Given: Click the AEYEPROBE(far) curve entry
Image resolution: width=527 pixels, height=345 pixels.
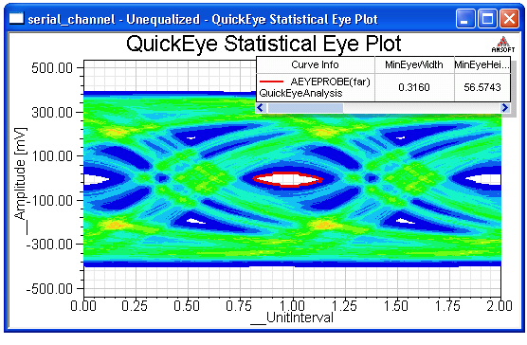Looking at the screenshot, I should pos(331,82).
